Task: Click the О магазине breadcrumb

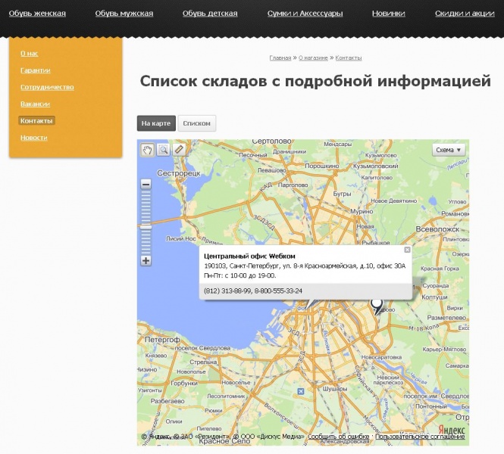Action: point(313,58)
